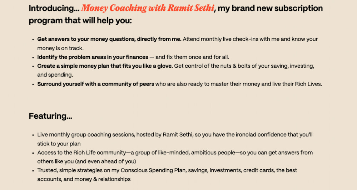The image size is (357, 190).
Task: Click the line 'money is on track.'
Action: (61, 48)
